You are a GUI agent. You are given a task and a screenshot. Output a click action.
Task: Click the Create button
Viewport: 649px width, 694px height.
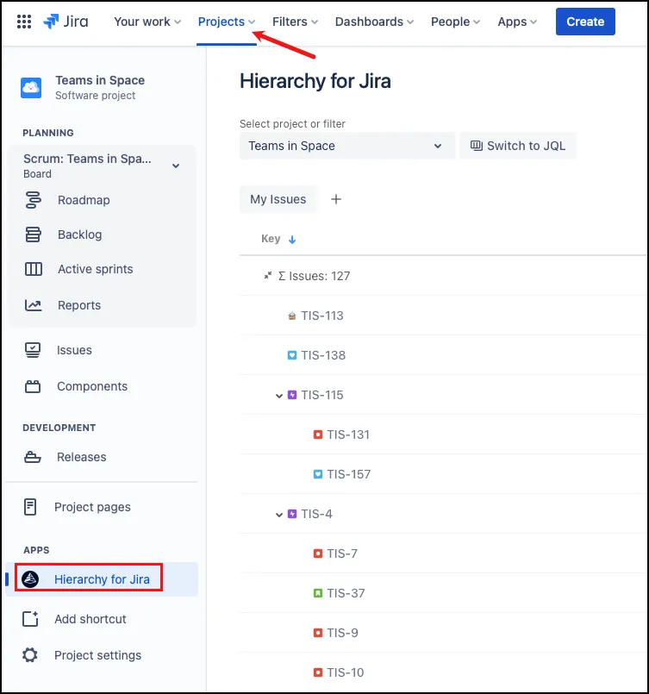[x=585, y=22]
